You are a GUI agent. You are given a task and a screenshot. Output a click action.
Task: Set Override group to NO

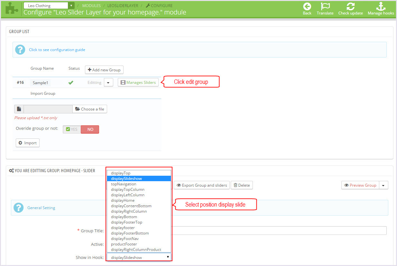[90, 129]
